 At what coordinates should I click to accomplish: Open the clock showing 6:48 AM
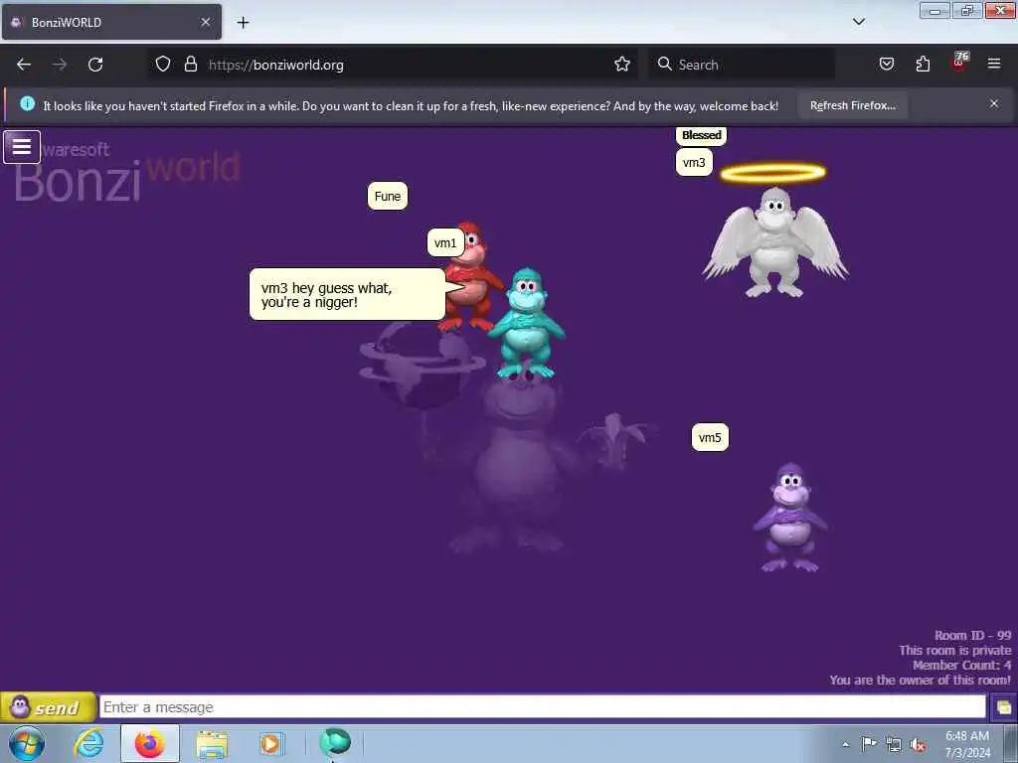(x=967, y=744)
